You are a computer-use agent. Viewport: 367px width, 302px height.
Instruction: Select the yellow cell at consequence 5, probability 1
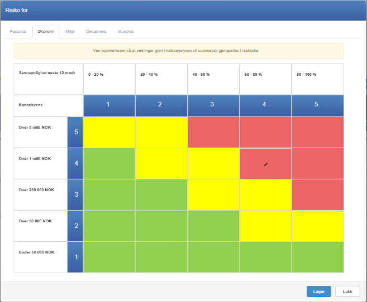click(x=109, y=132)
